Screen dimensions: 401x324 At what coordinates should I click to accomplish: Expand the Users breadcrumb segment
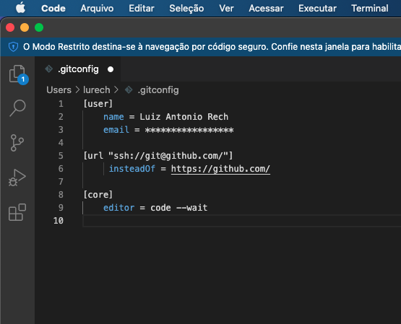[x=59, y=90]
